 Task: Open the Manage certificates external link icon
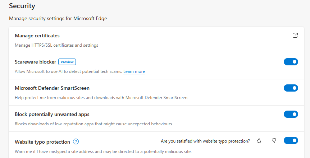click(x=295, y=35)
